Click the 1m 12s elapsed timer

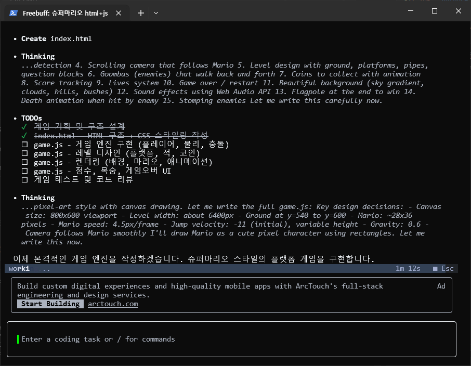click(x=408, y=269)
